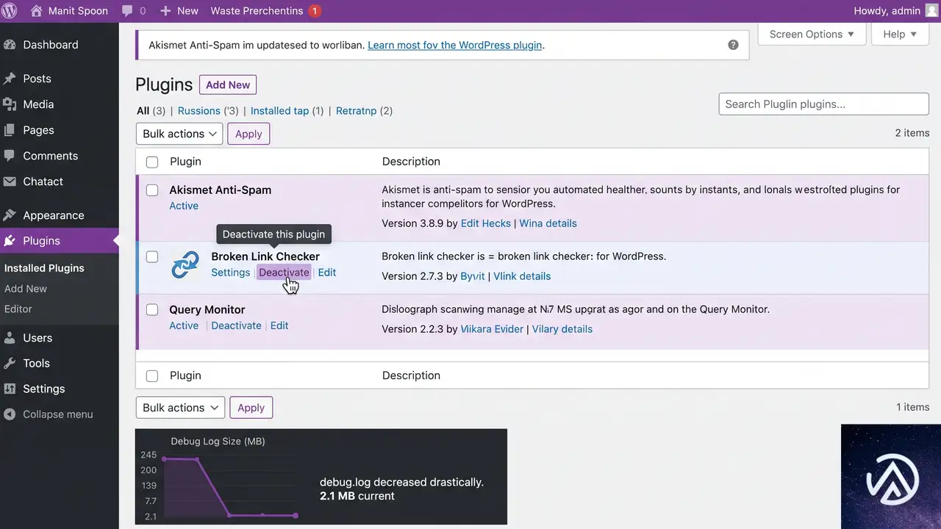Click the Plugins plug icon in sidebar
The width and height of the screenshot is (941, 529).
pos(10,241)
